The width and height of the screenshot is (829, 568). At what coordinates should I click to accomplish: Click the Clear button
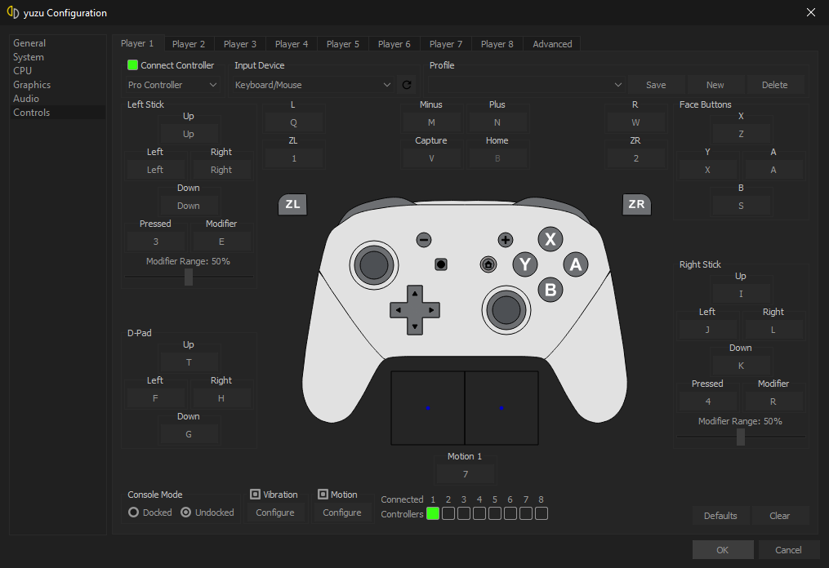[779, 515]
